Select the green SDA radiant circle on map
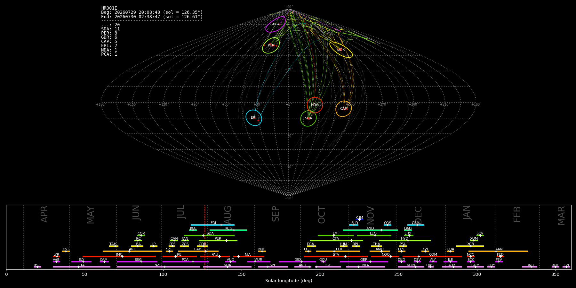This screenshot has height=288, width=576. click(308, 118)
